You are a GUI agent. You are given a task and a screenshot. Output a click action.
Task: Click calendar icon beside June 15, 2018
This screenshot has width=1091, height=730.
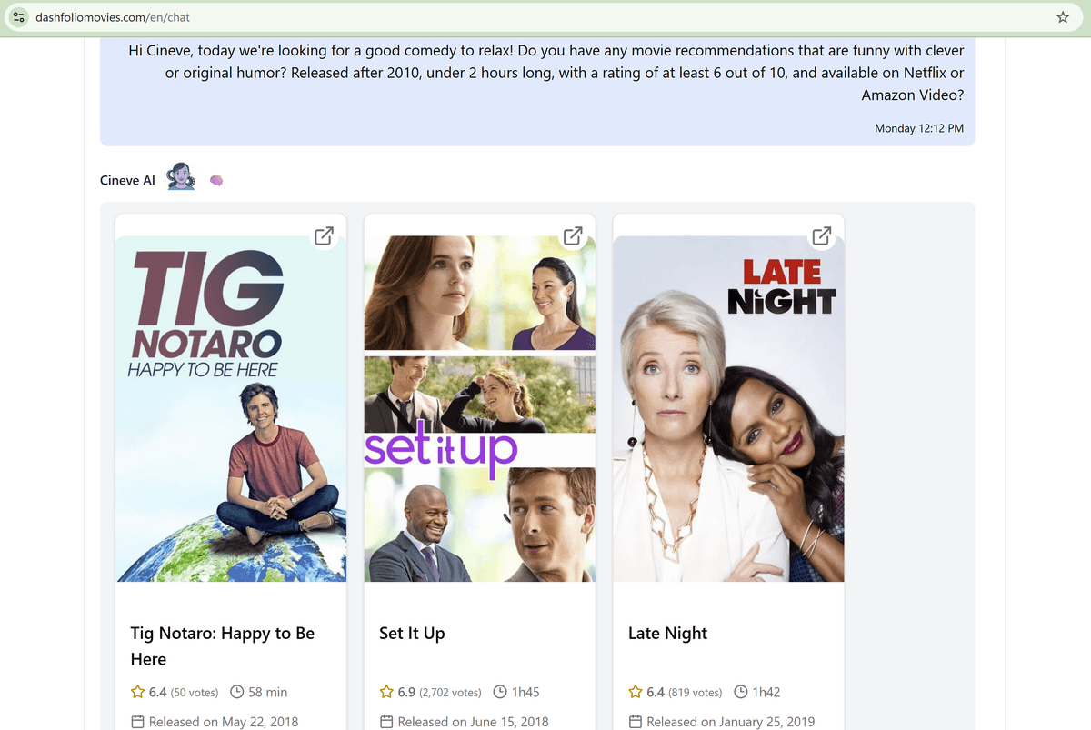point(386,722)
